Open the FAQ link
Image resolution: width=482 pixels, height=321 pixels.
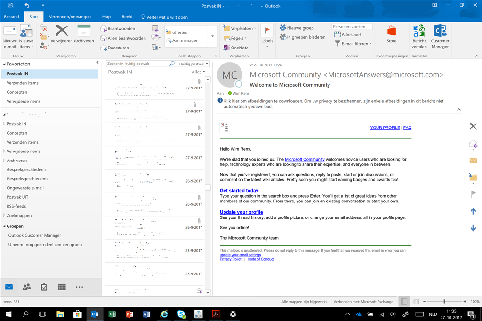(407, 128)
